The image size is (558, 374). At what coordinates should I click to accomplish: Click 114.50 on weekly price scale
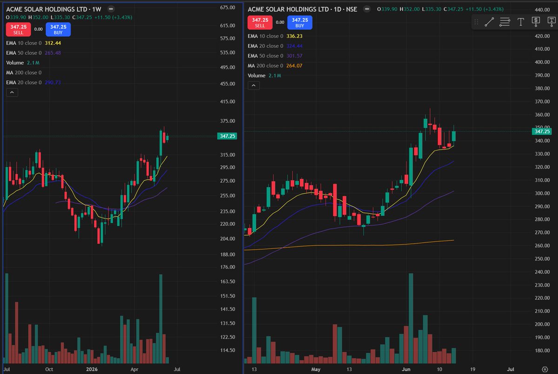[226, 350]
